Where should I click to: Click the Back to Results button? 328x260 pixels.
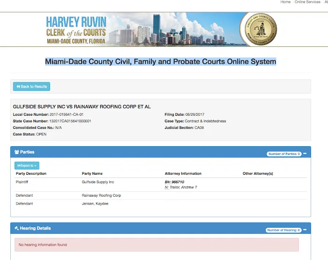pyautogui.click(x=31, y=87)
